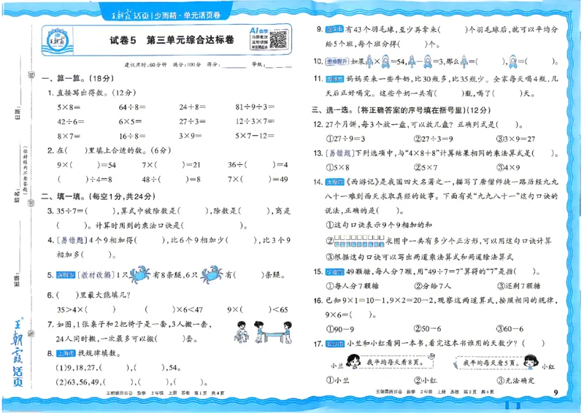Click the score blank after '得分:'

pos(234,65)
